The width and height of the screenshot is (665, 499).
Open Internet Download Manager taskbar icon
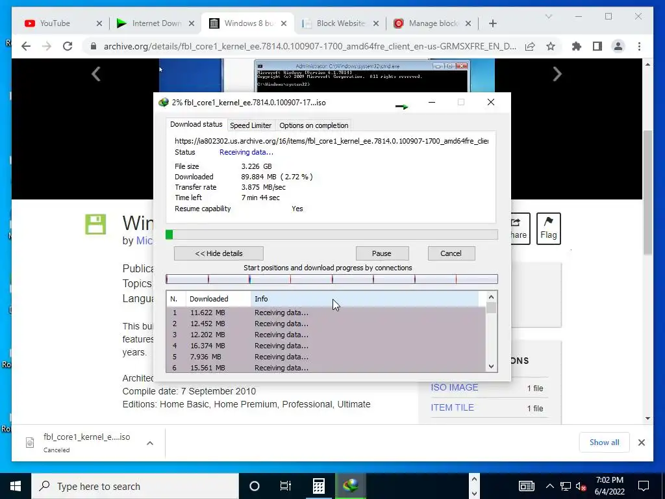[351, 486]
